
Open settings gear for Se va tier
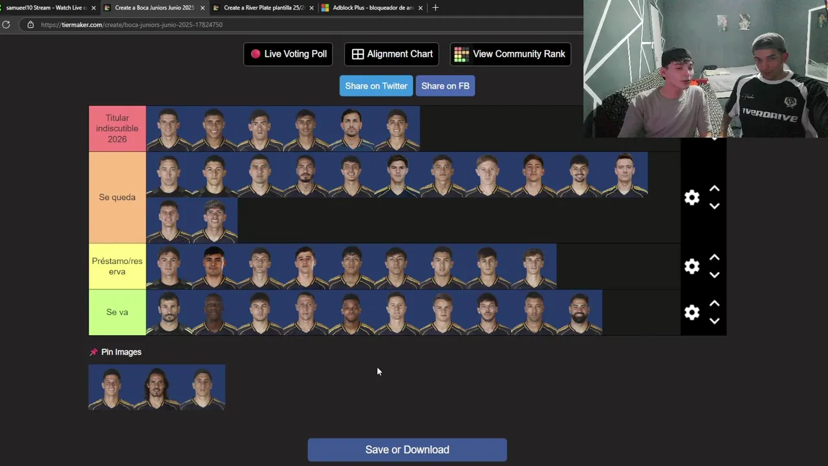pyautogui.click(x=692, y=312)
